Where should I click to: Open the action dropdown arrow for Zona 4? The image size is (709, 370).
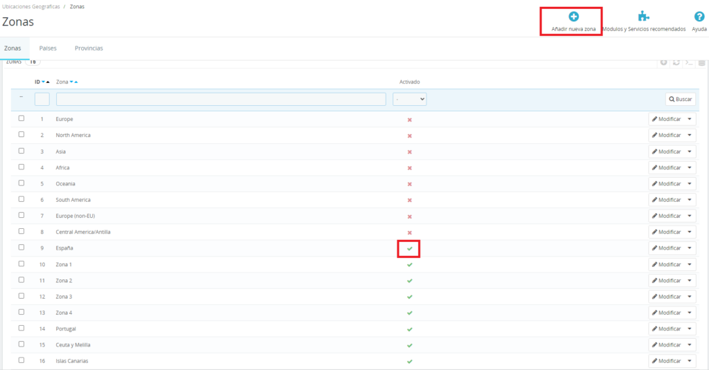[690, 313]
